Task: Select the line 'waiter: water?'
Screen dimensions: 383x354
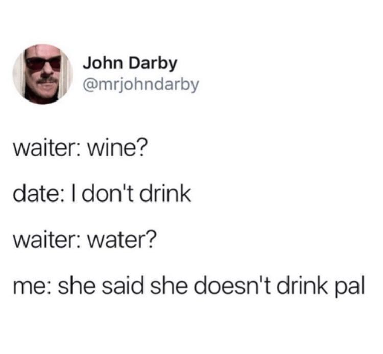Action: 84,240
